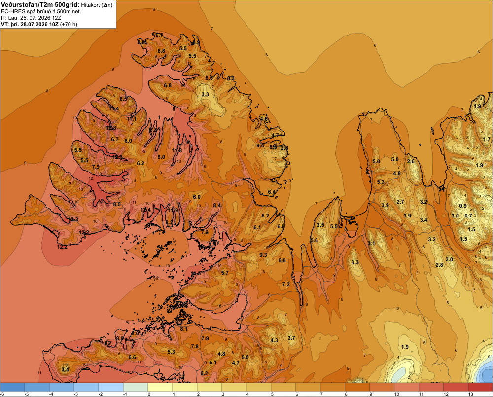The width and height of the screenshot is (493, 397).
Task: Click the 4.3 temperature value label
Action: pyautogui.click(x=274, y=340)
